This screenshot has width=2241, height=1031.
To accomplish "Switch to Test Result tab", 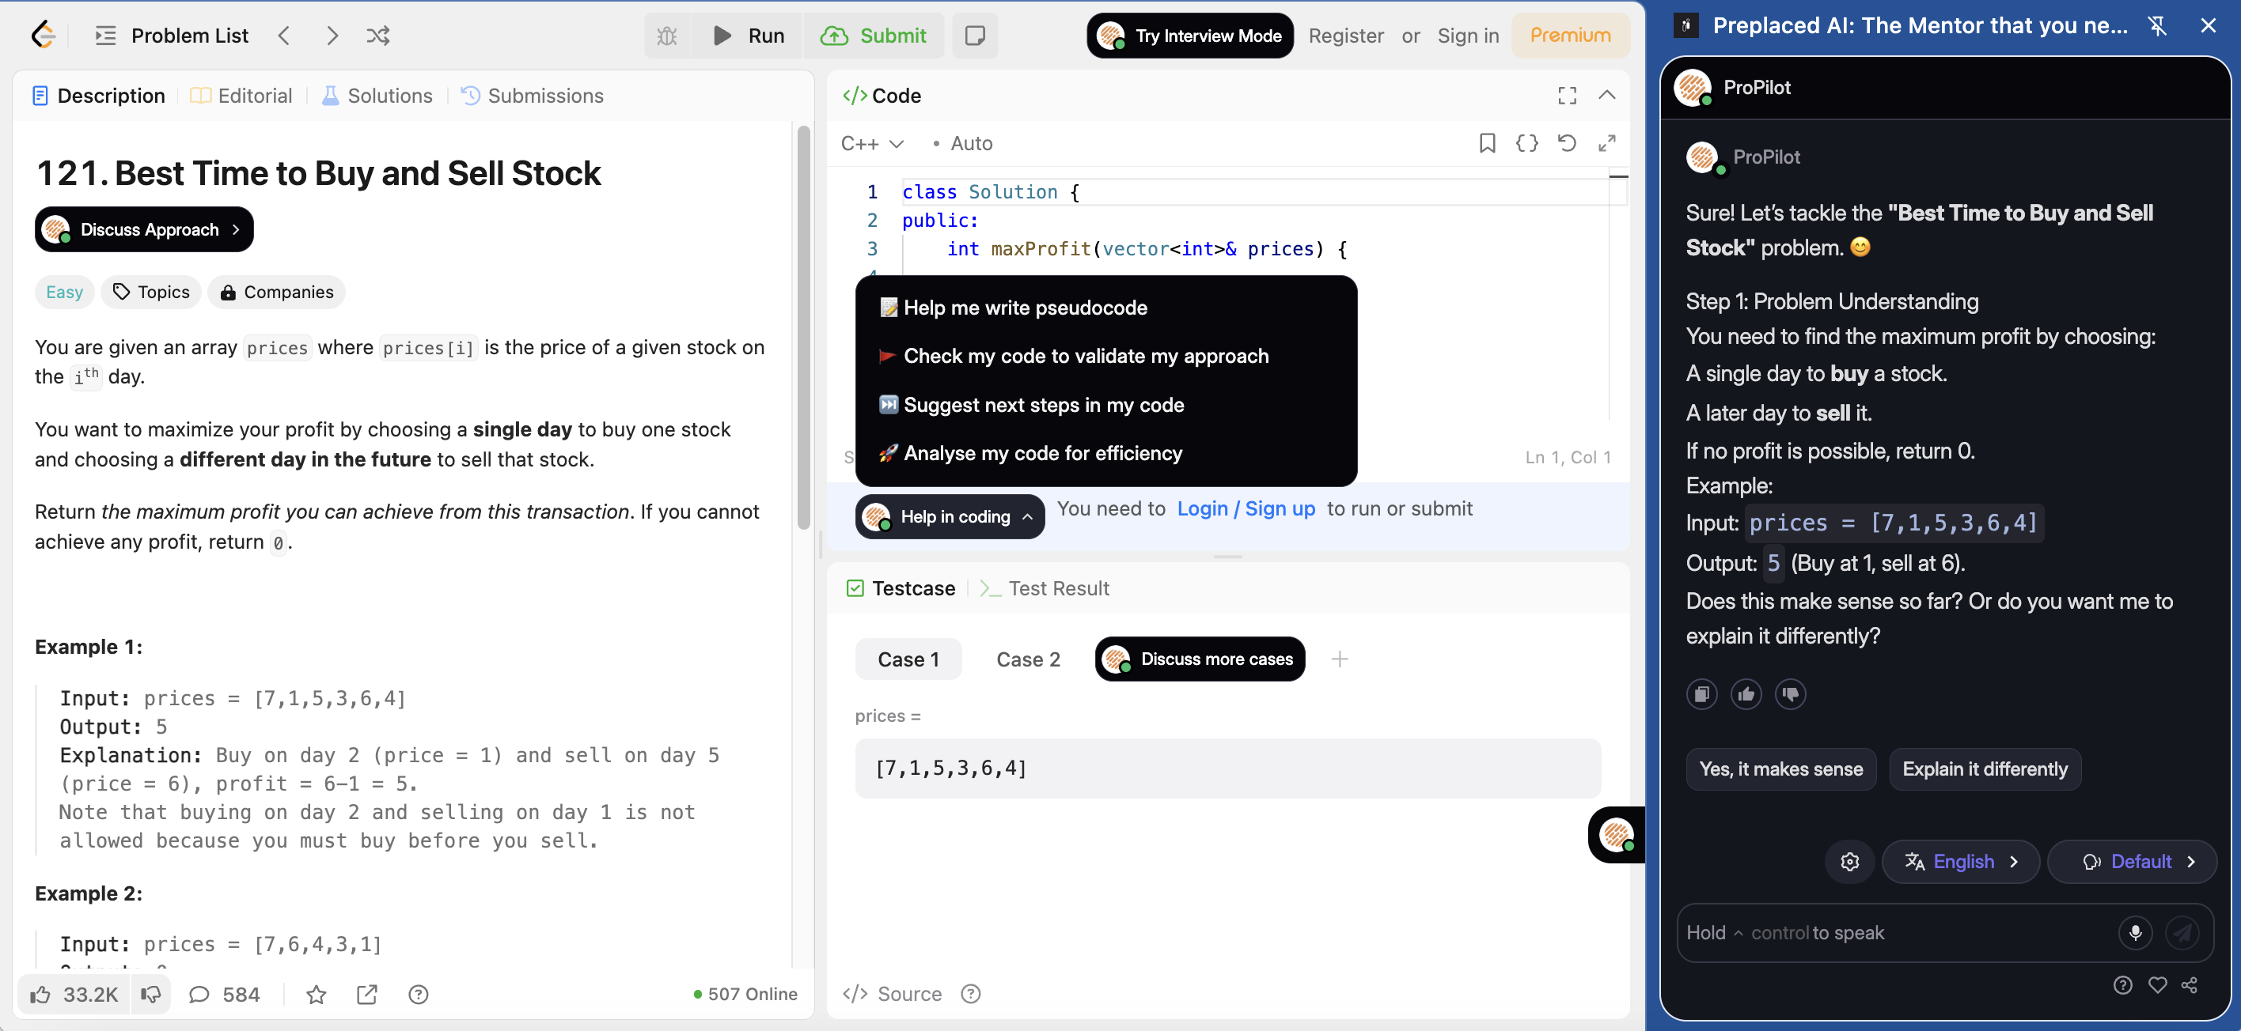I will pos(1044,588).
